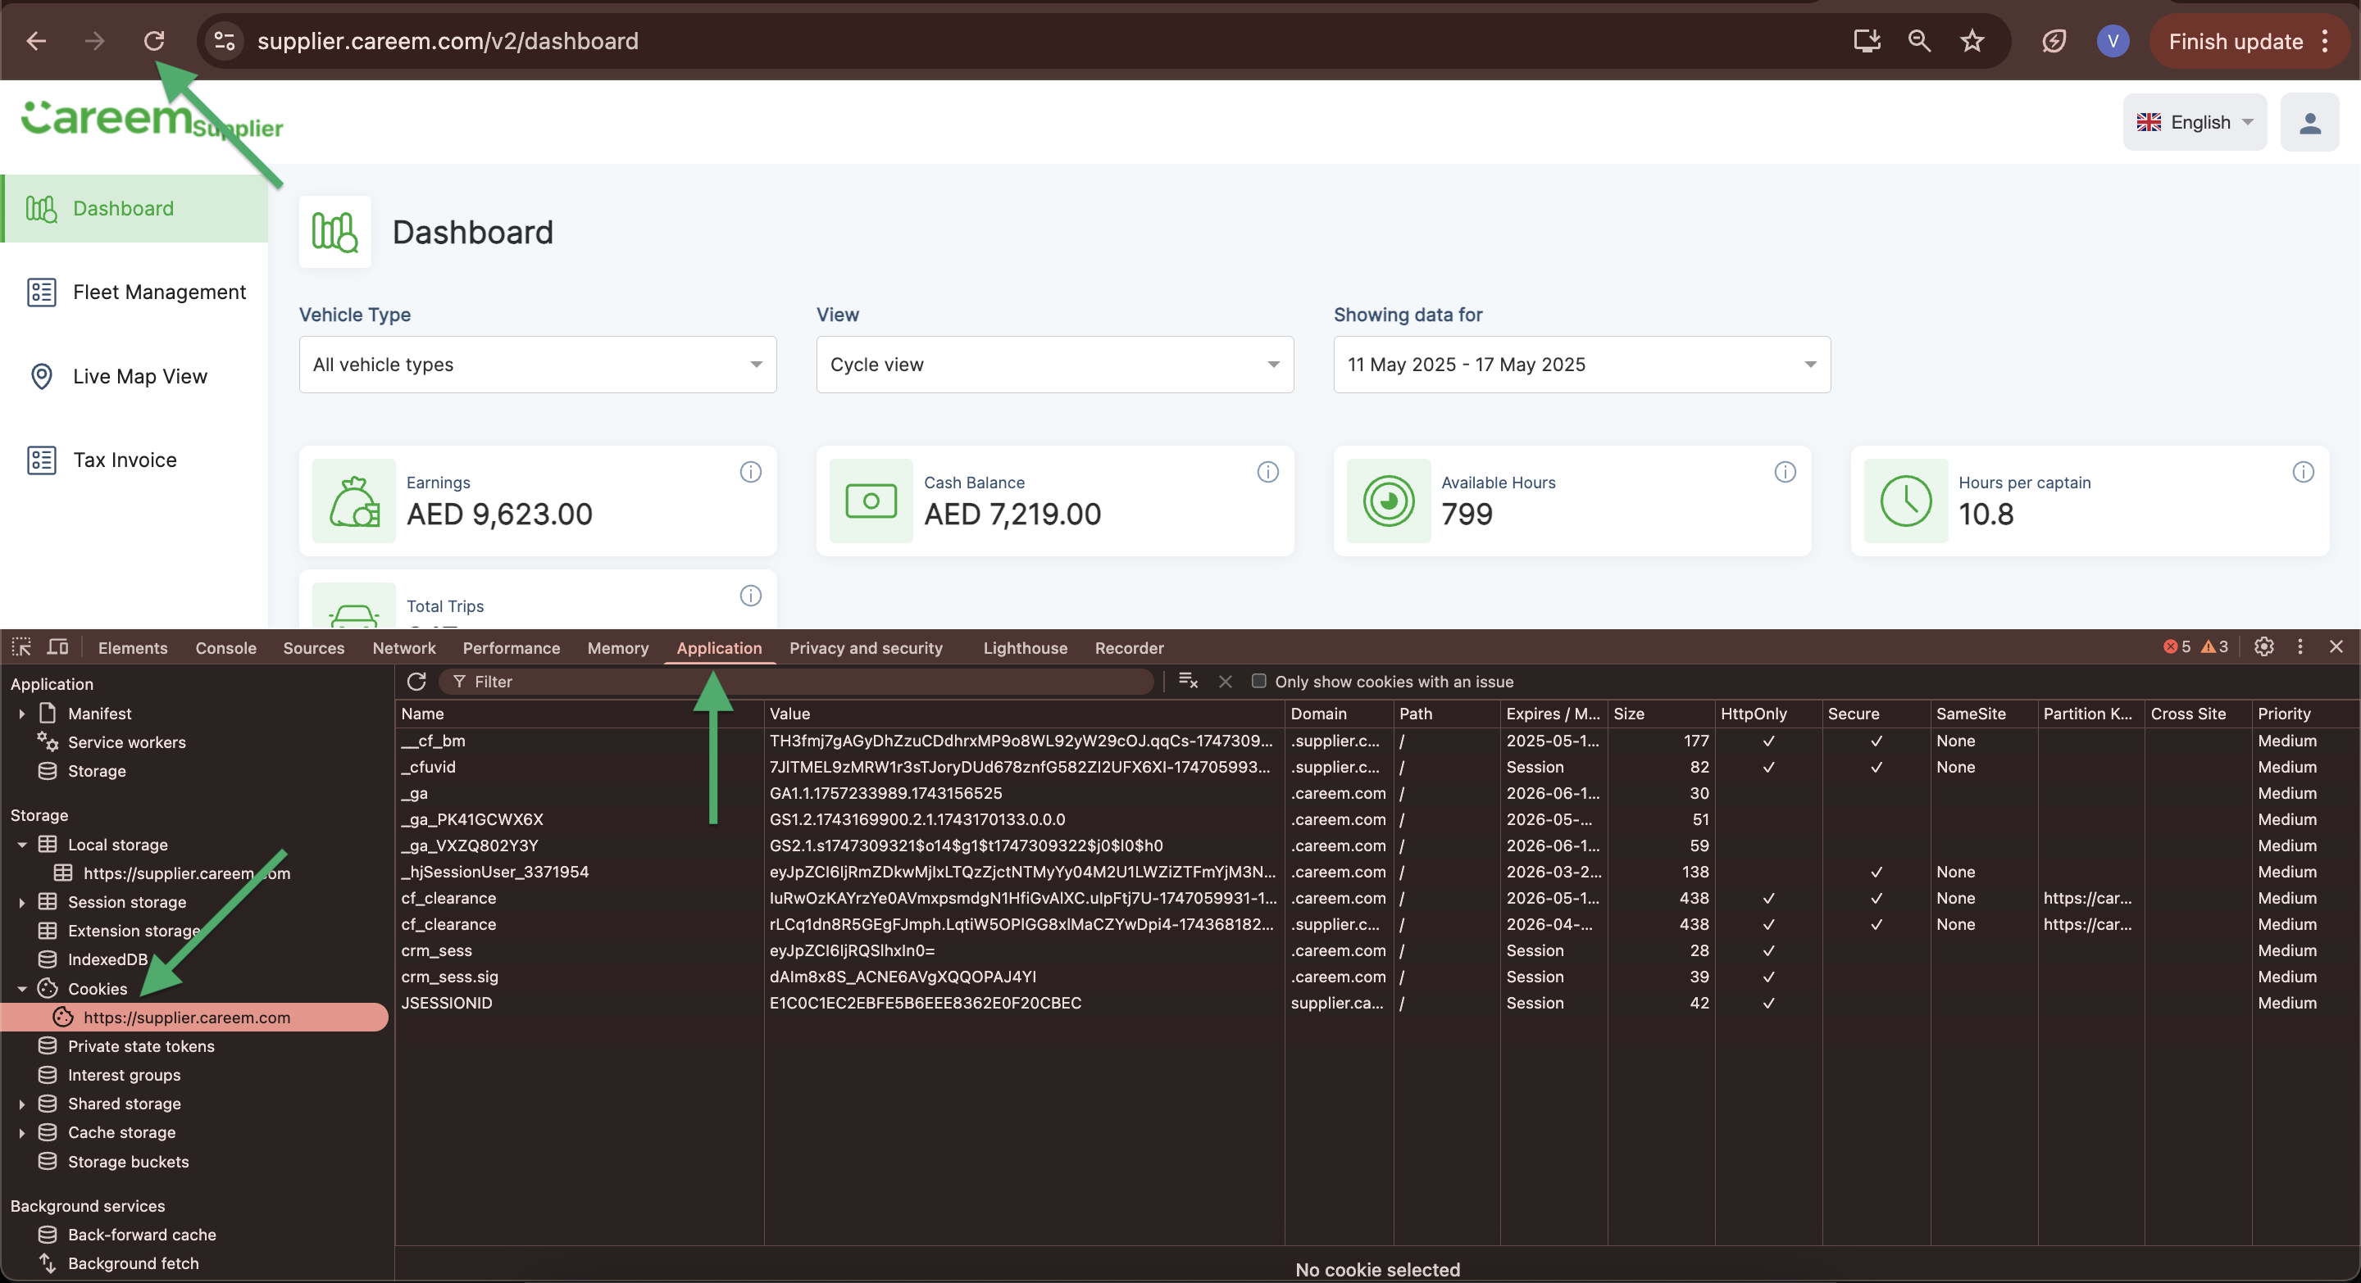Sort cookies by the Name column header

coord(578,714)
